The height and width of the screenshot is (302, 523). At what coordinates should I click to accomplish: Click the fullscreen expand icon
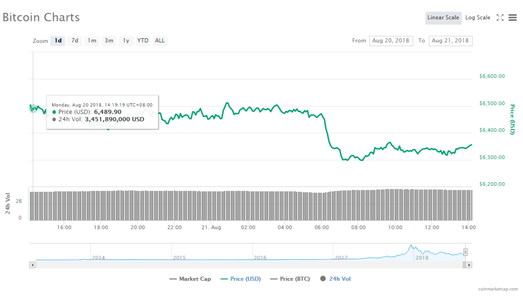pos(500,18)
